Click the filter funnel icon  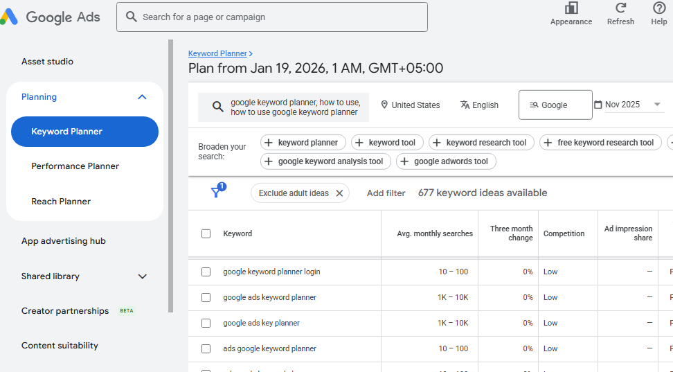click(x=217, y=193)
